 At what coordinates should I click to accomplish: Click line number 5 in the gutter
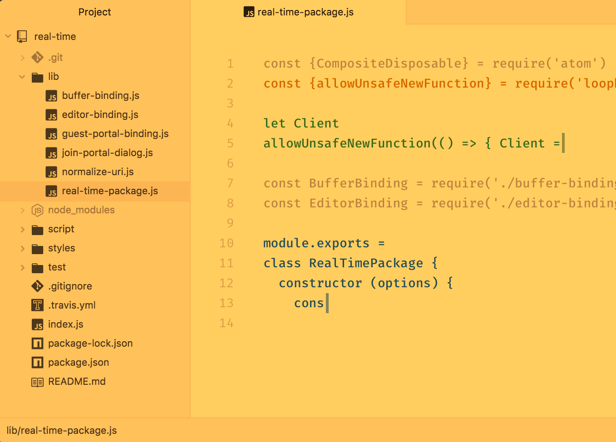(230, 143)
